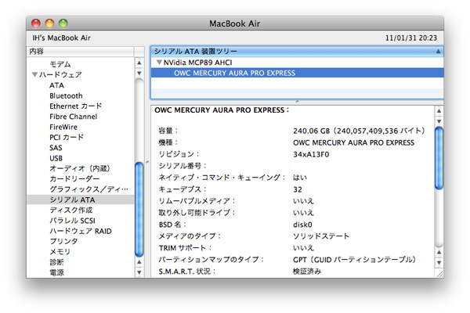The width and height of the screenshot is (470, 313).
Task: Open the USB section
Action: click(56, 158)
